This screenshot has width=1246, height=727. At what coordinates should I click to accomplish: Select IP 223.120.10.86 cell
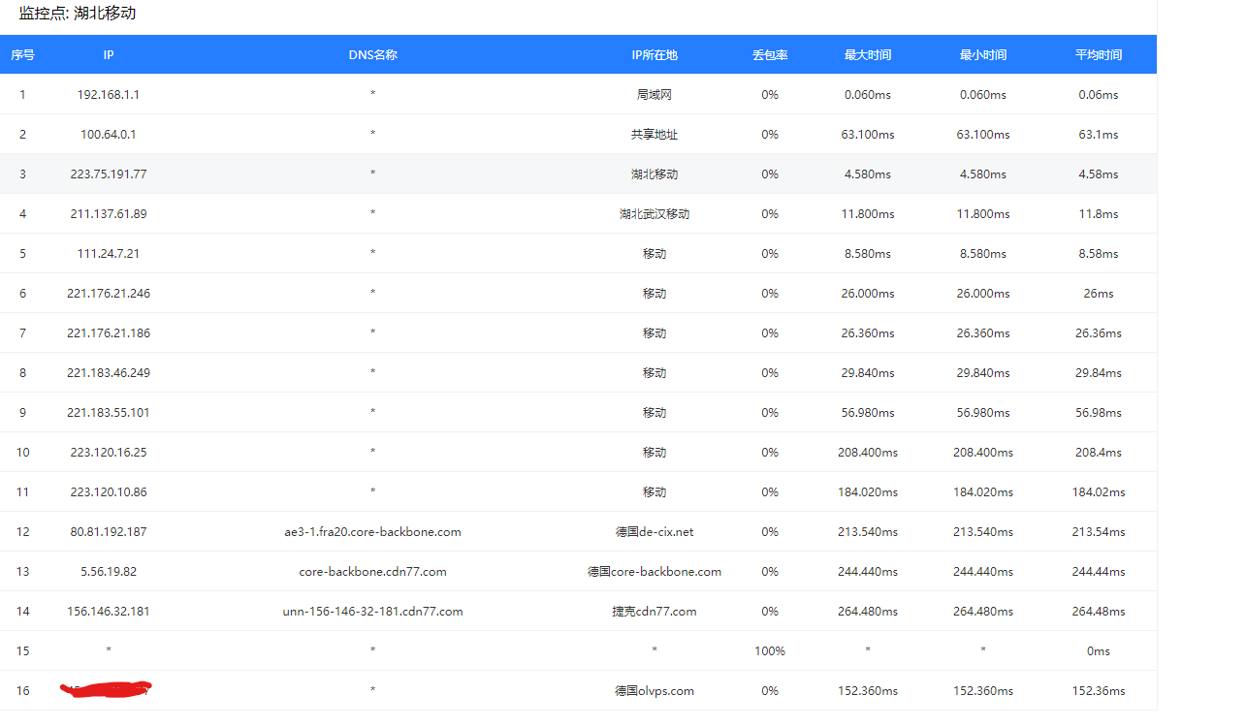tap(109, 492)
